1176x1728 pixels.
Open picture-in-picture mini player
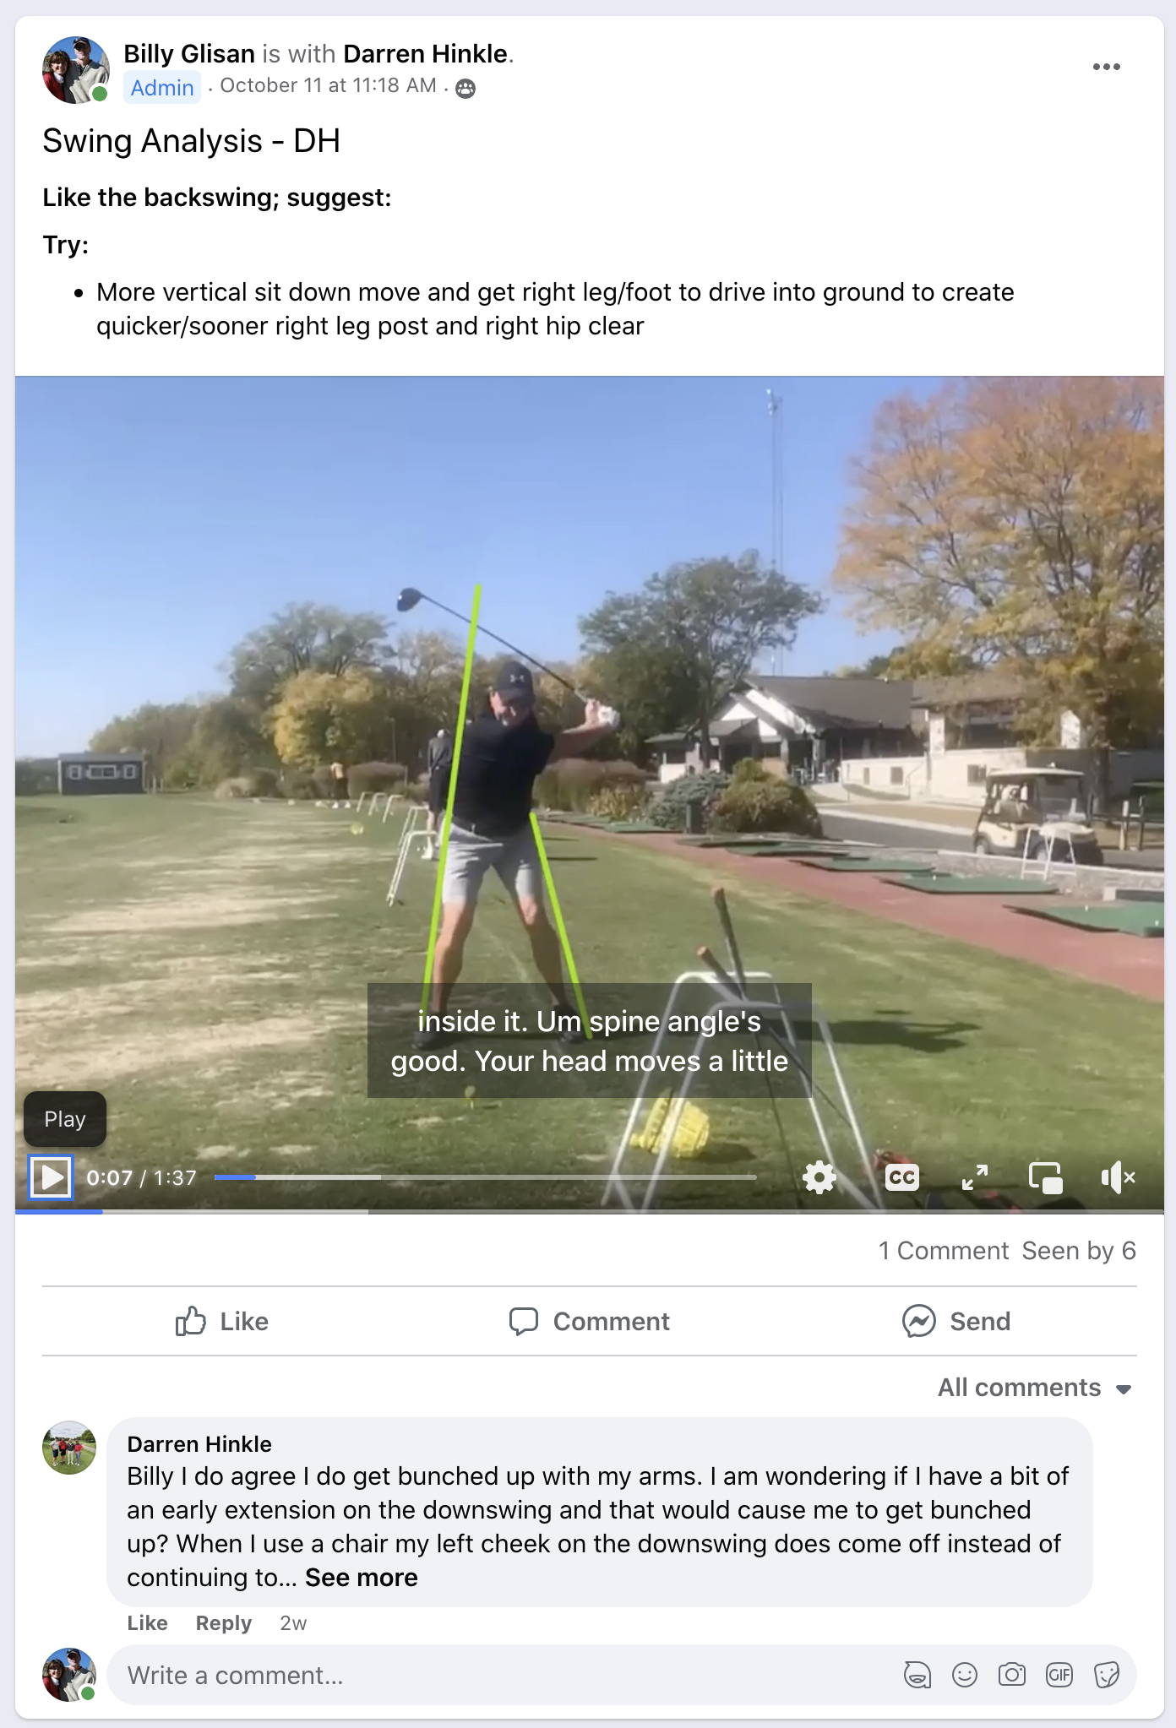click(x=1046, y=1176)
